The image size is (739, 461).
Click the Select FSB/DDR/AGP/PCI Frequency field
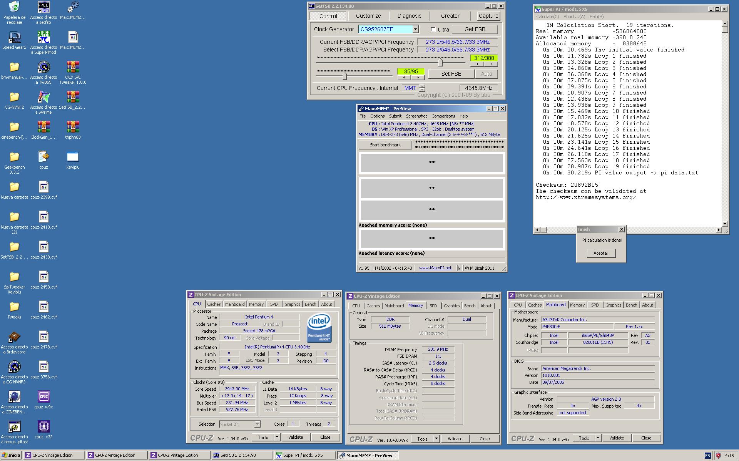click(458, 50)
